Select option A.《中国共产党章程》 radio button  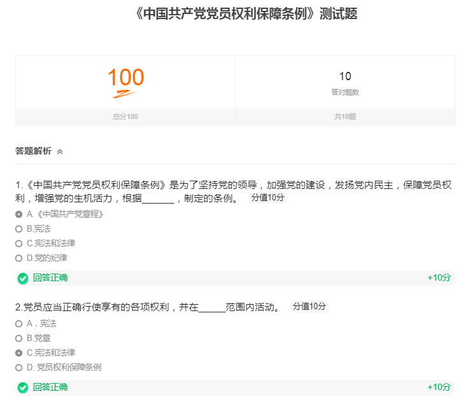[x=19, y=214]
